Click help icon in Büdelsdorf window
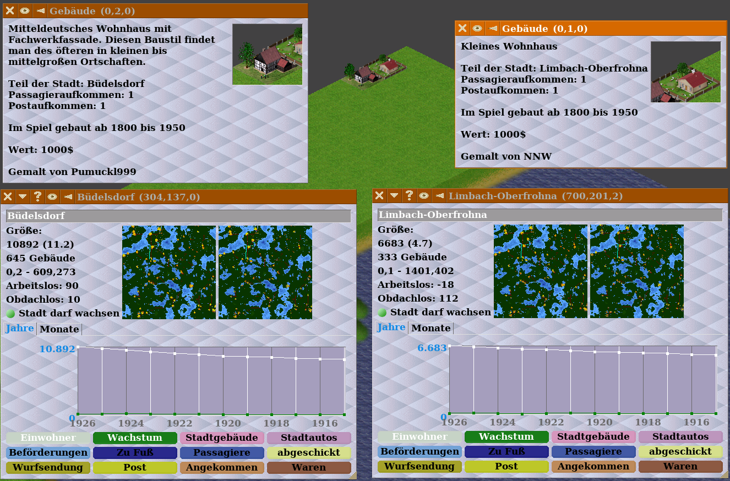Viewport: 730px width, 481px height. coord(37,196)
